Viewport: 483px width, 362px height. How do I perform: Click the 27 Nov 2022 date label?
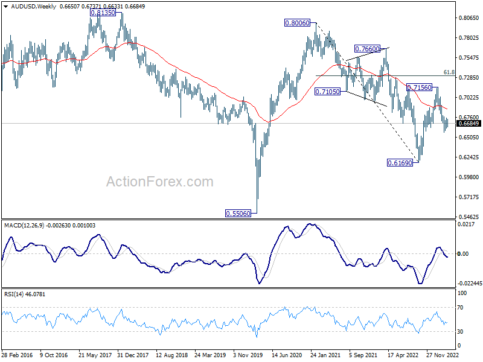[443, 355]
